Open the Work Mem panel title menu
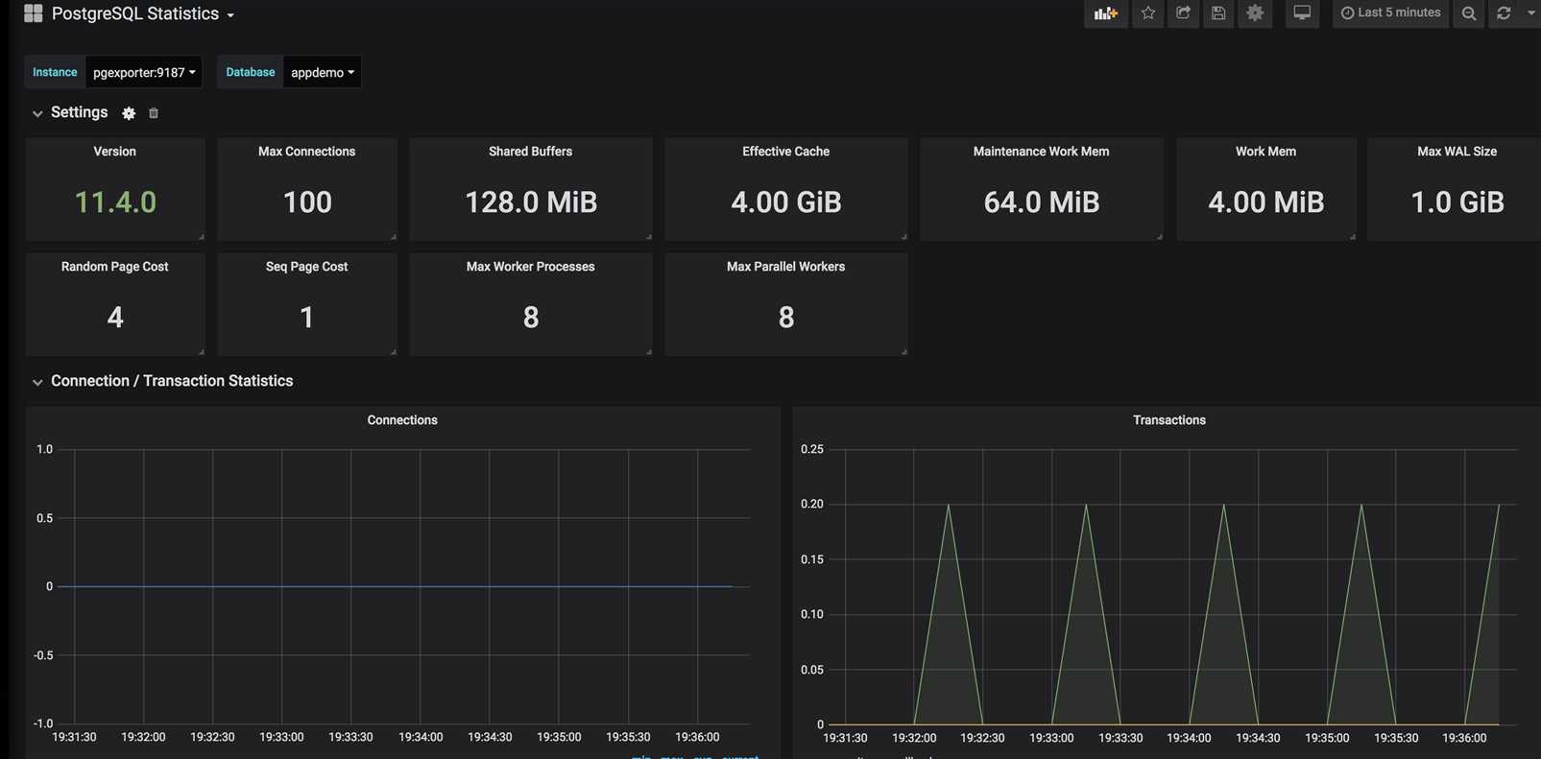 1265,152
